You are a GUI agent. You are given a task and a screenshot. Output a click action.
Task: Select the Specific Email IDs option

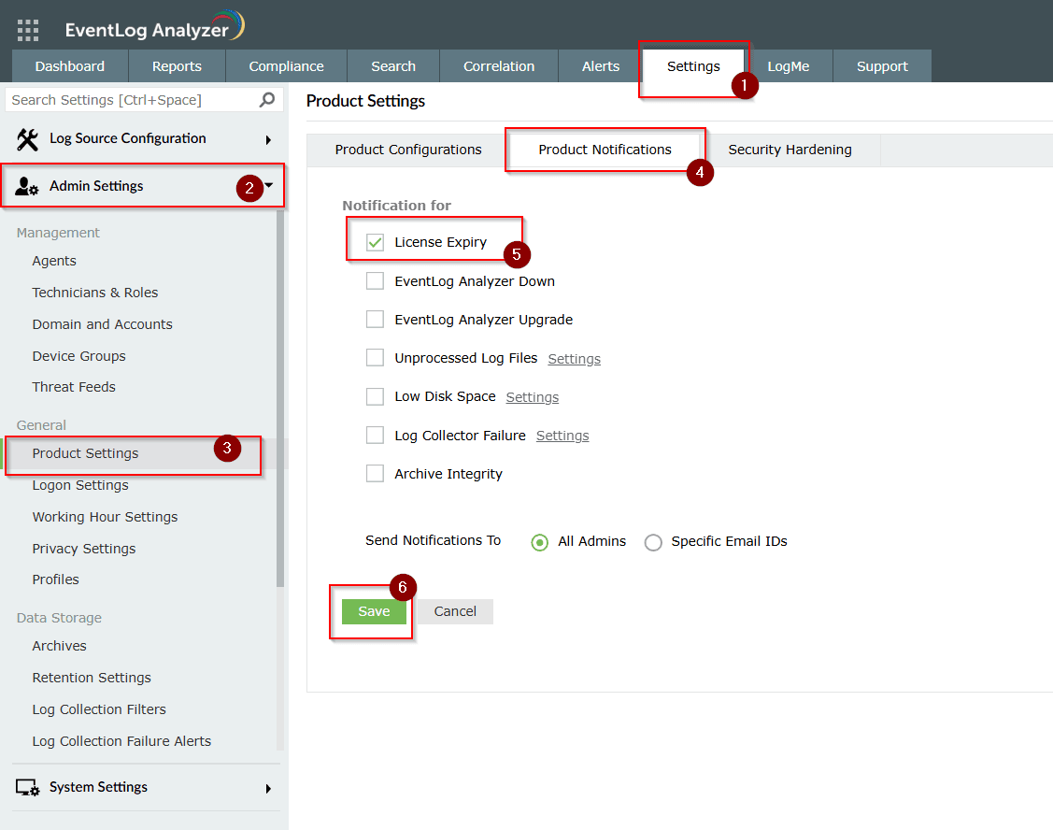pyautogui.click(x=653, y=542)
